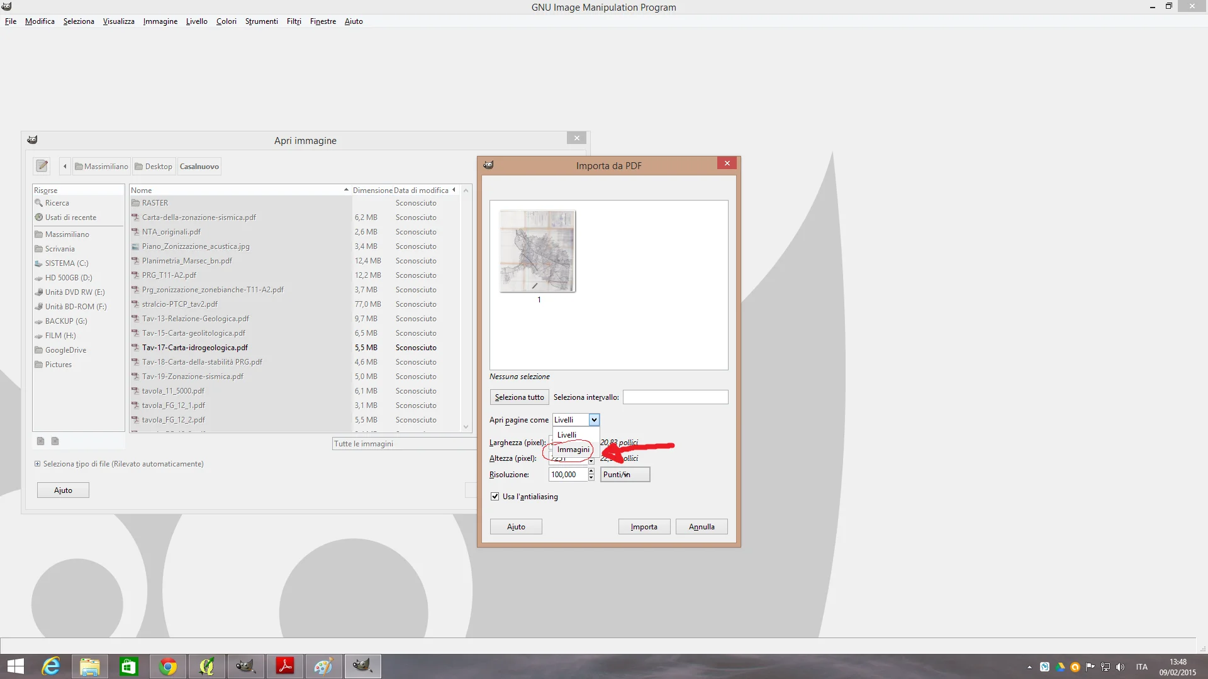Click Annulla in Importa da PDF
Image resolution: width=1208 pixels, height=679 pixels.
(x=702, y=527)
